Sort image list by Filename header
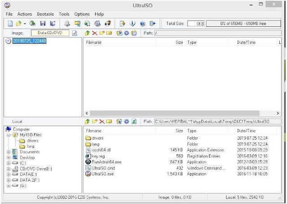 [119, 42]
